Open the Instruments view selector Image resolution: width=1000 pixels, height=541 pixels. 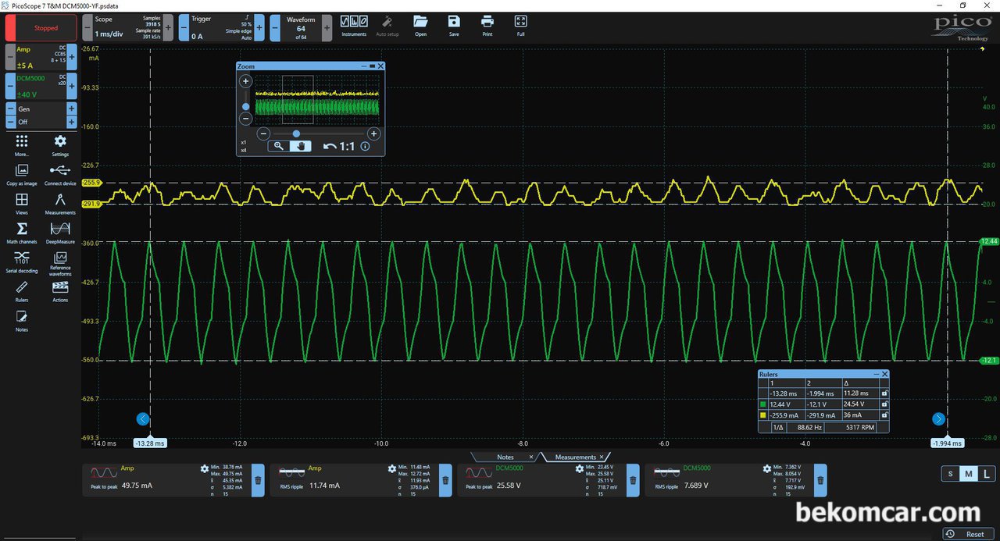pyautogui.click(x=354, y=25)
